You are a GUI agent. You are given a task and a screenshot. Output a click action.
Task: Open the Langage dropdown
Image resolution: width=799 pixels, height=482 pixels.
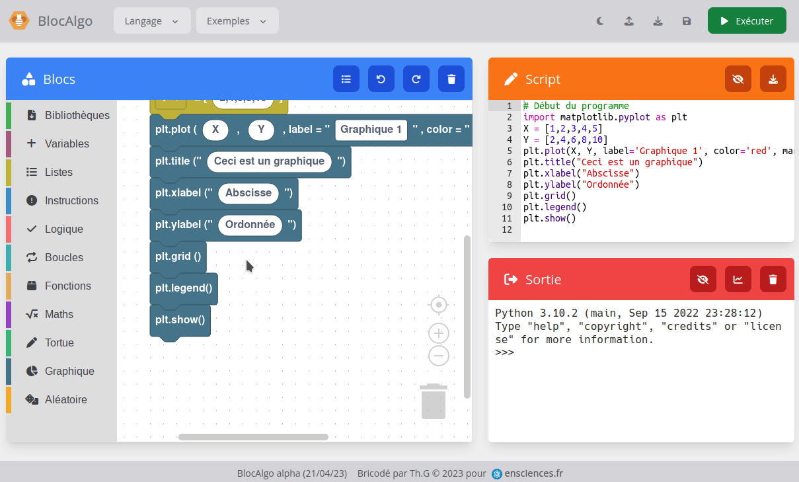click(152, 21)
